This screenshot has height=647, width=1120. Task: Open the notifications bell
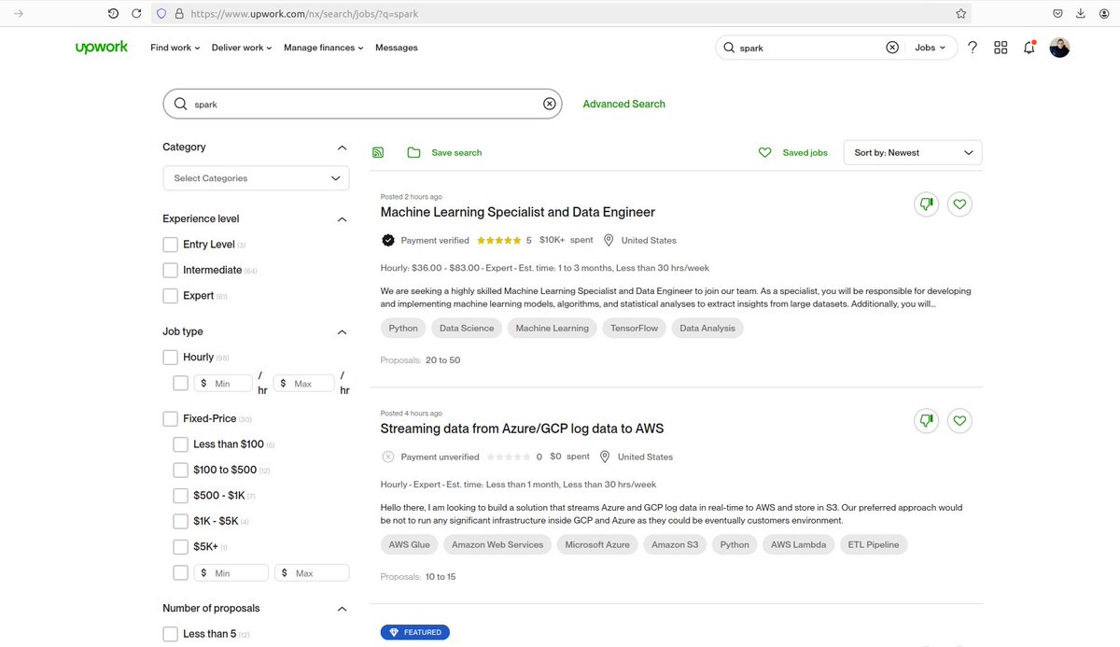[1029, 48]
